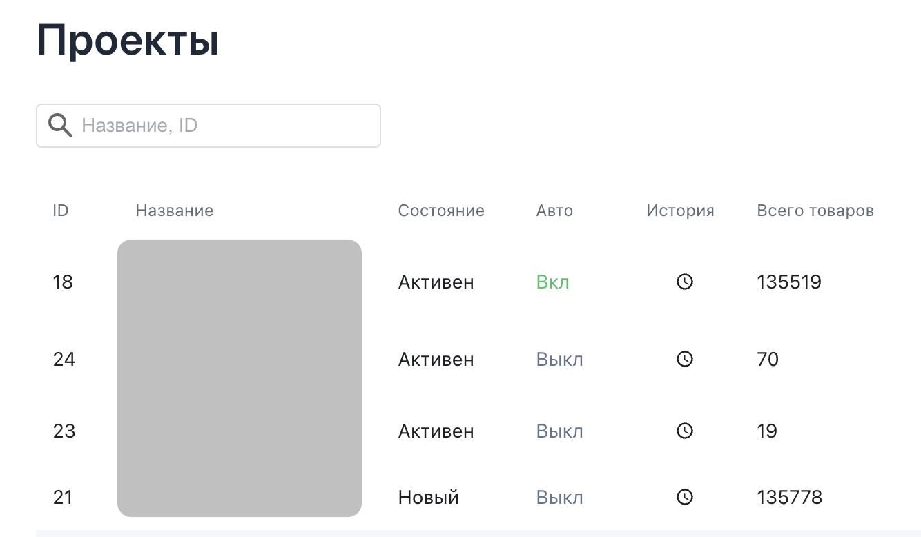Click the Новый status of project 21

pyautogui.click(x=428, y=497)
